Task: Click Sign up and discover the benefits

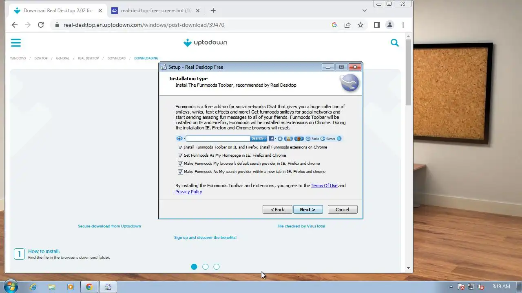Action: [x=205, y=237]
